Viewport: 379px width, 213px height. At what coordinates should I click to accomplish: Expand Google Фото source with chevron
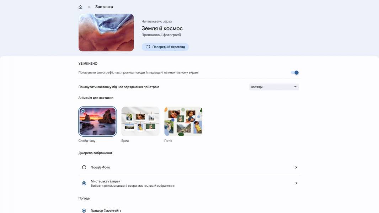tap(296, 167)
